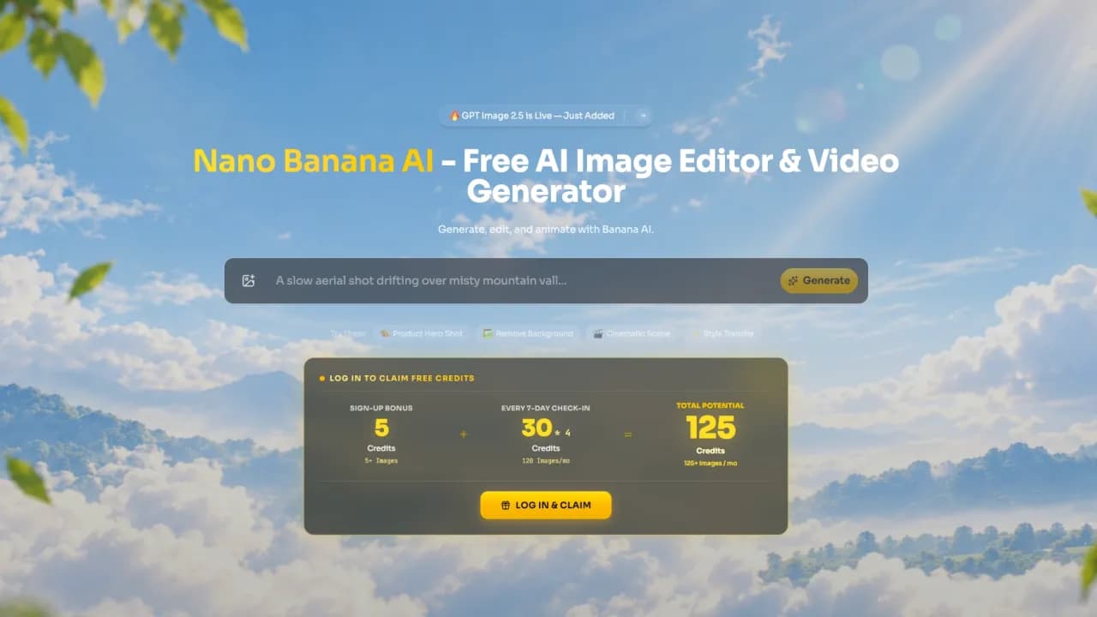Click the "EVERY 7-DAY CHECK-IN" label

(546, 408)
